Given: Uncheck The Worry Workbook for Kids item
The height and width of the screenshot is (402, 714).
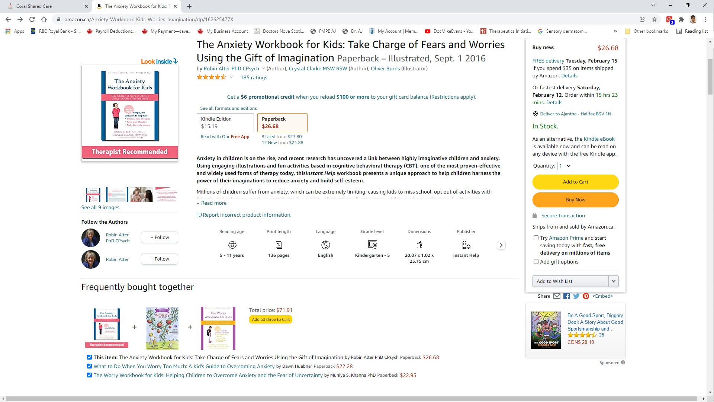Looking at the screenshot, I should coord(89,375).
